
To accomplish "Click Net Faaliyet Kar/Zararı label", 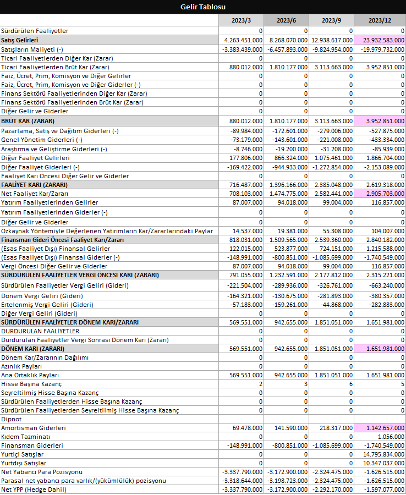I will [35, 194].
